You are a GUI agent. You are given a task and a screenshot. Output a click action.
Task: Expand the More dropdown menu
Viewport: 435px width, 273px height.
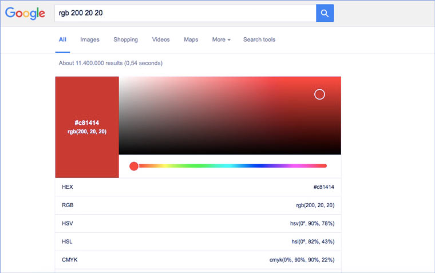[x=221, y=39]
